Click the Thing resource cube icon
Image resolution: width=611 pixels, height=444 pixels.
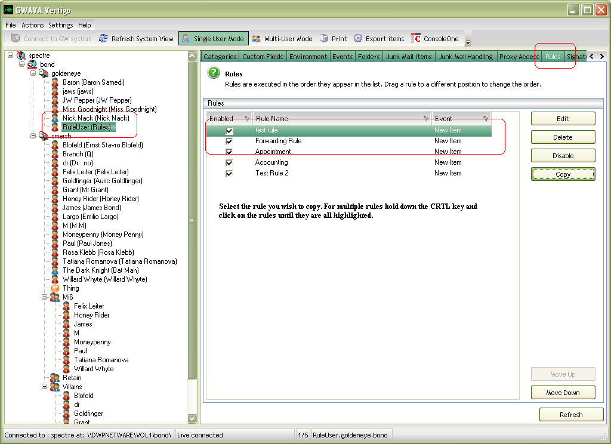(55, 288)
